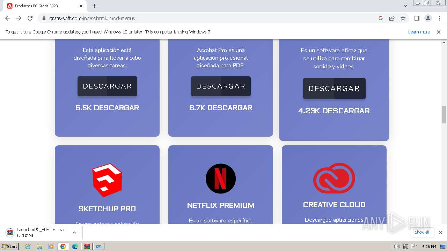
Task: Open the on-screen keyboard taskbar icon
Action: 99,246
